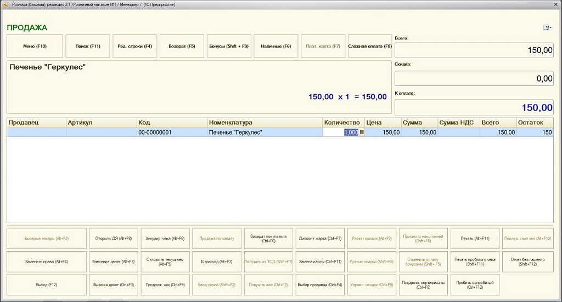Click the Цена column header
The image size is (562, 302).
tap(383, 123)
